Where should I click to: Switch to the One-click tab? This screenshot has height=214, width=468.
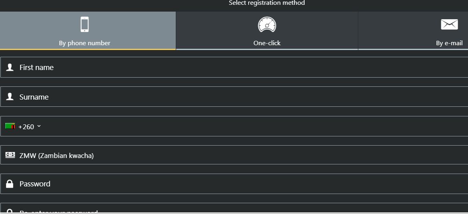pos(267,31)
